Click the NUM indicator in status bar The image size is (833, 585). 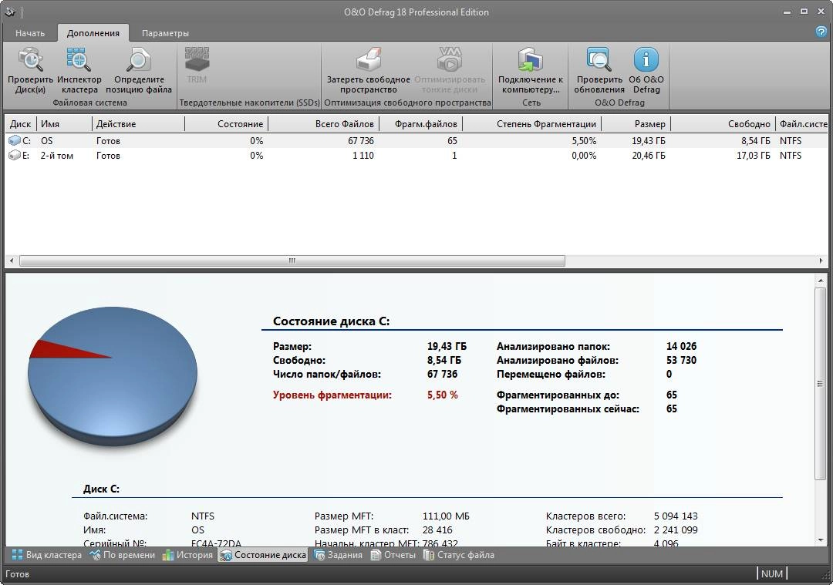[x=771, y=574]
